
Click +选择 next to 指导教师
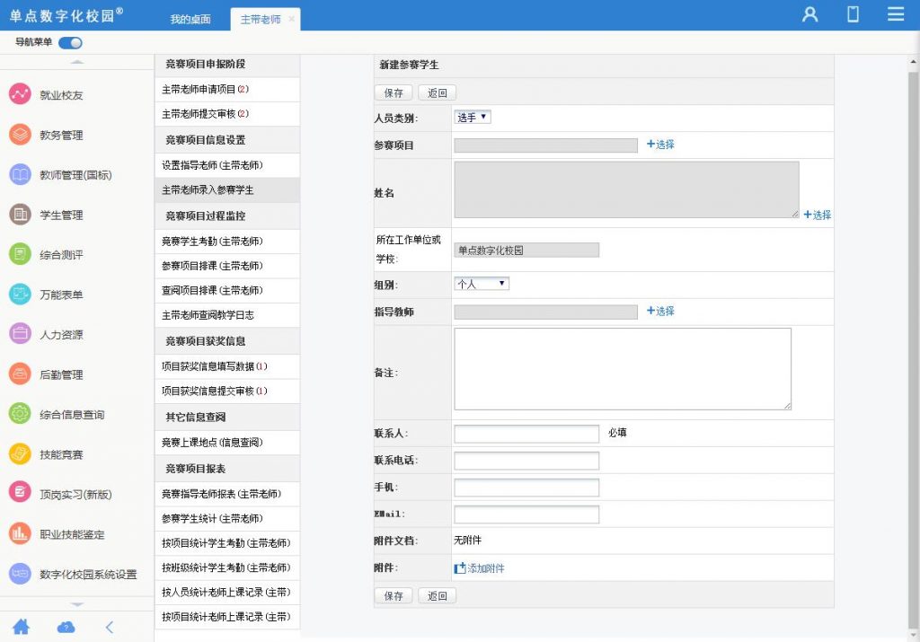pyautogui.click(x=660, y=311)
